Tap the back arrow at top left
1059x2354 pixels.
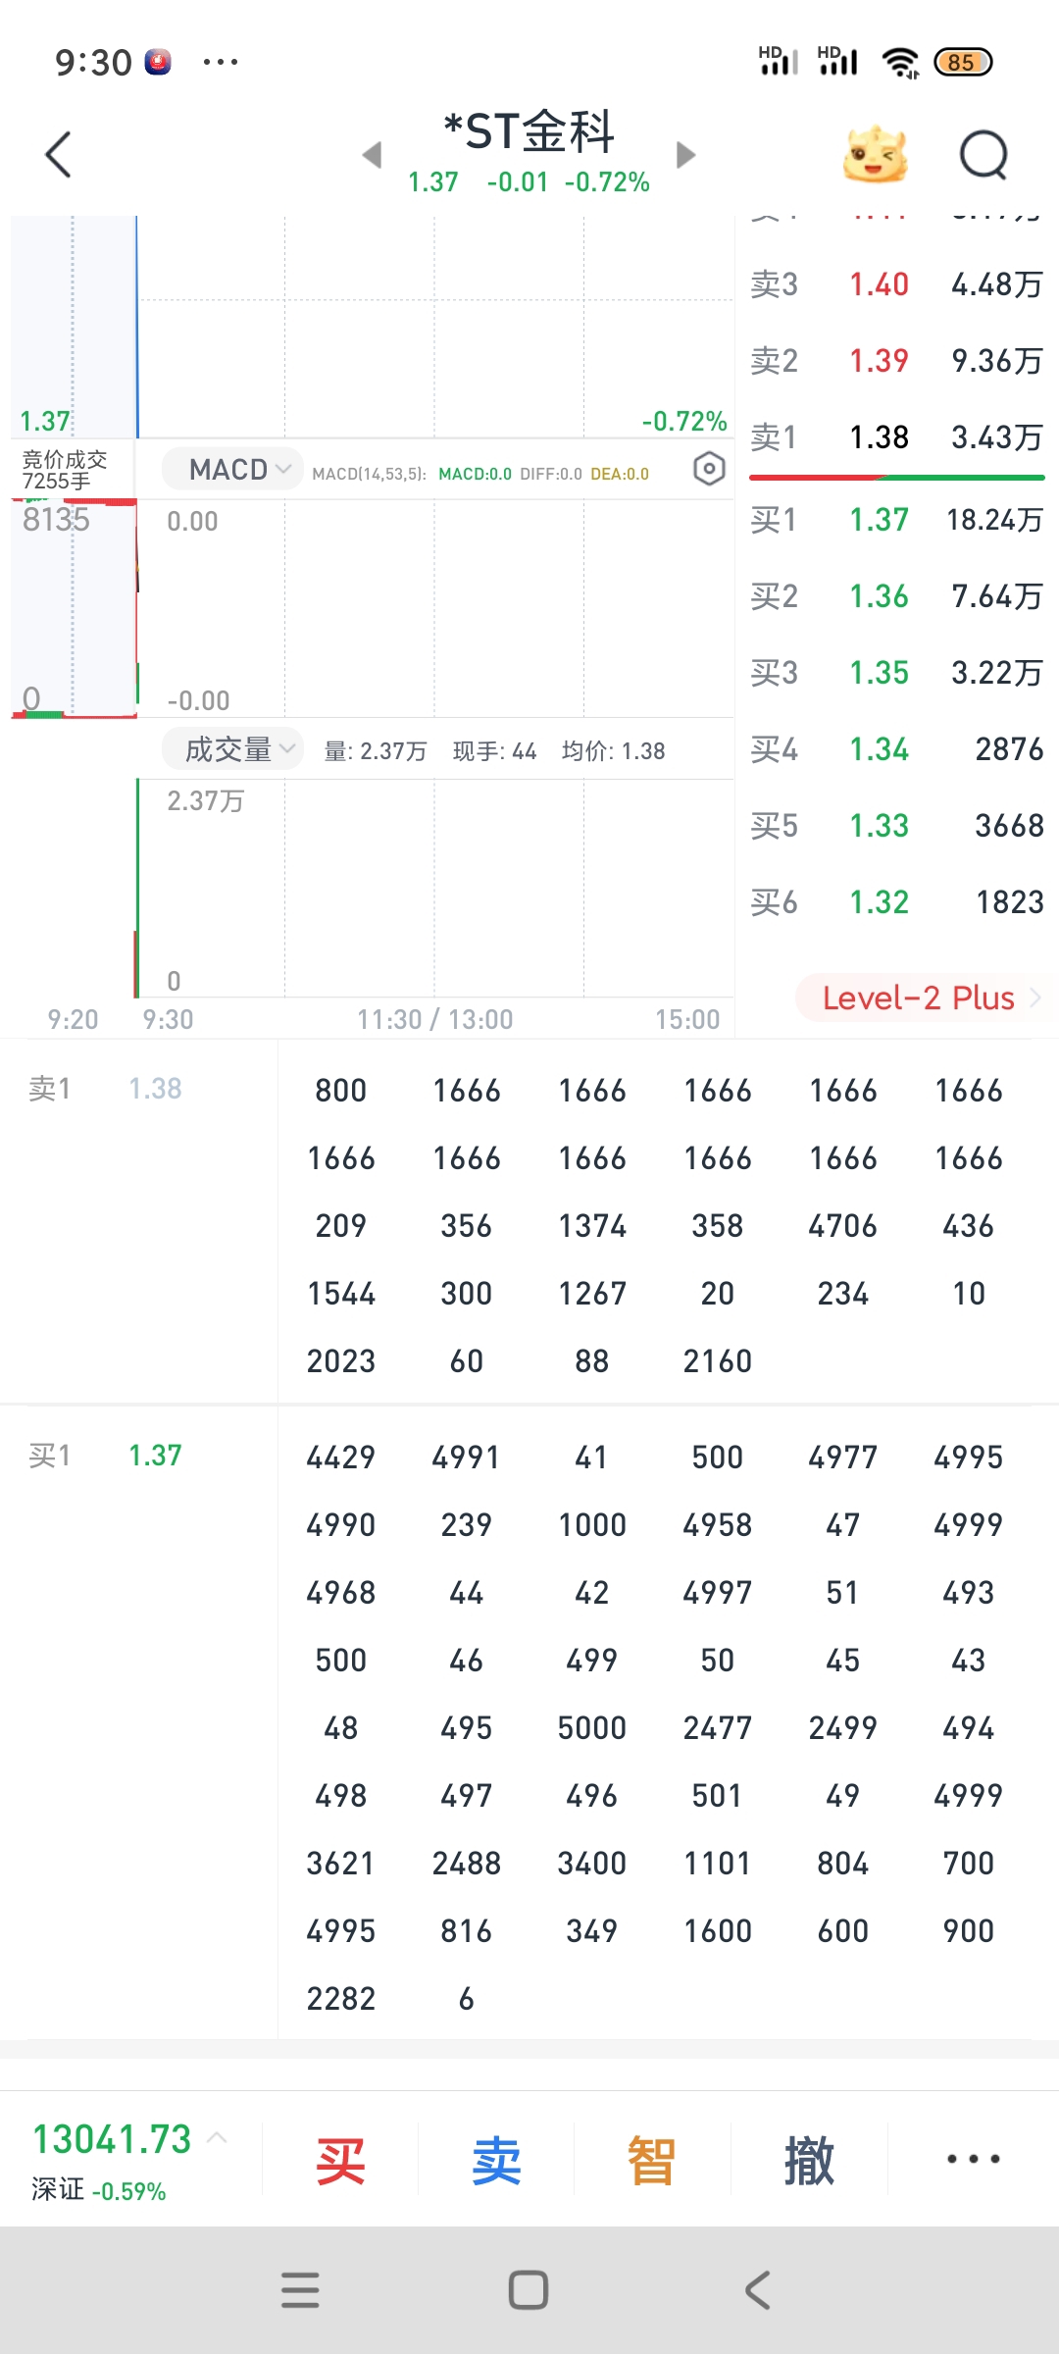59,155
